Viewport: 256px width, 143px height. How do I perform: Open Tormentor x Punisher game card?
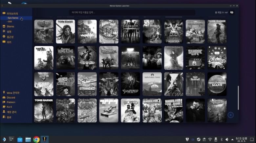tap(87, 110)
